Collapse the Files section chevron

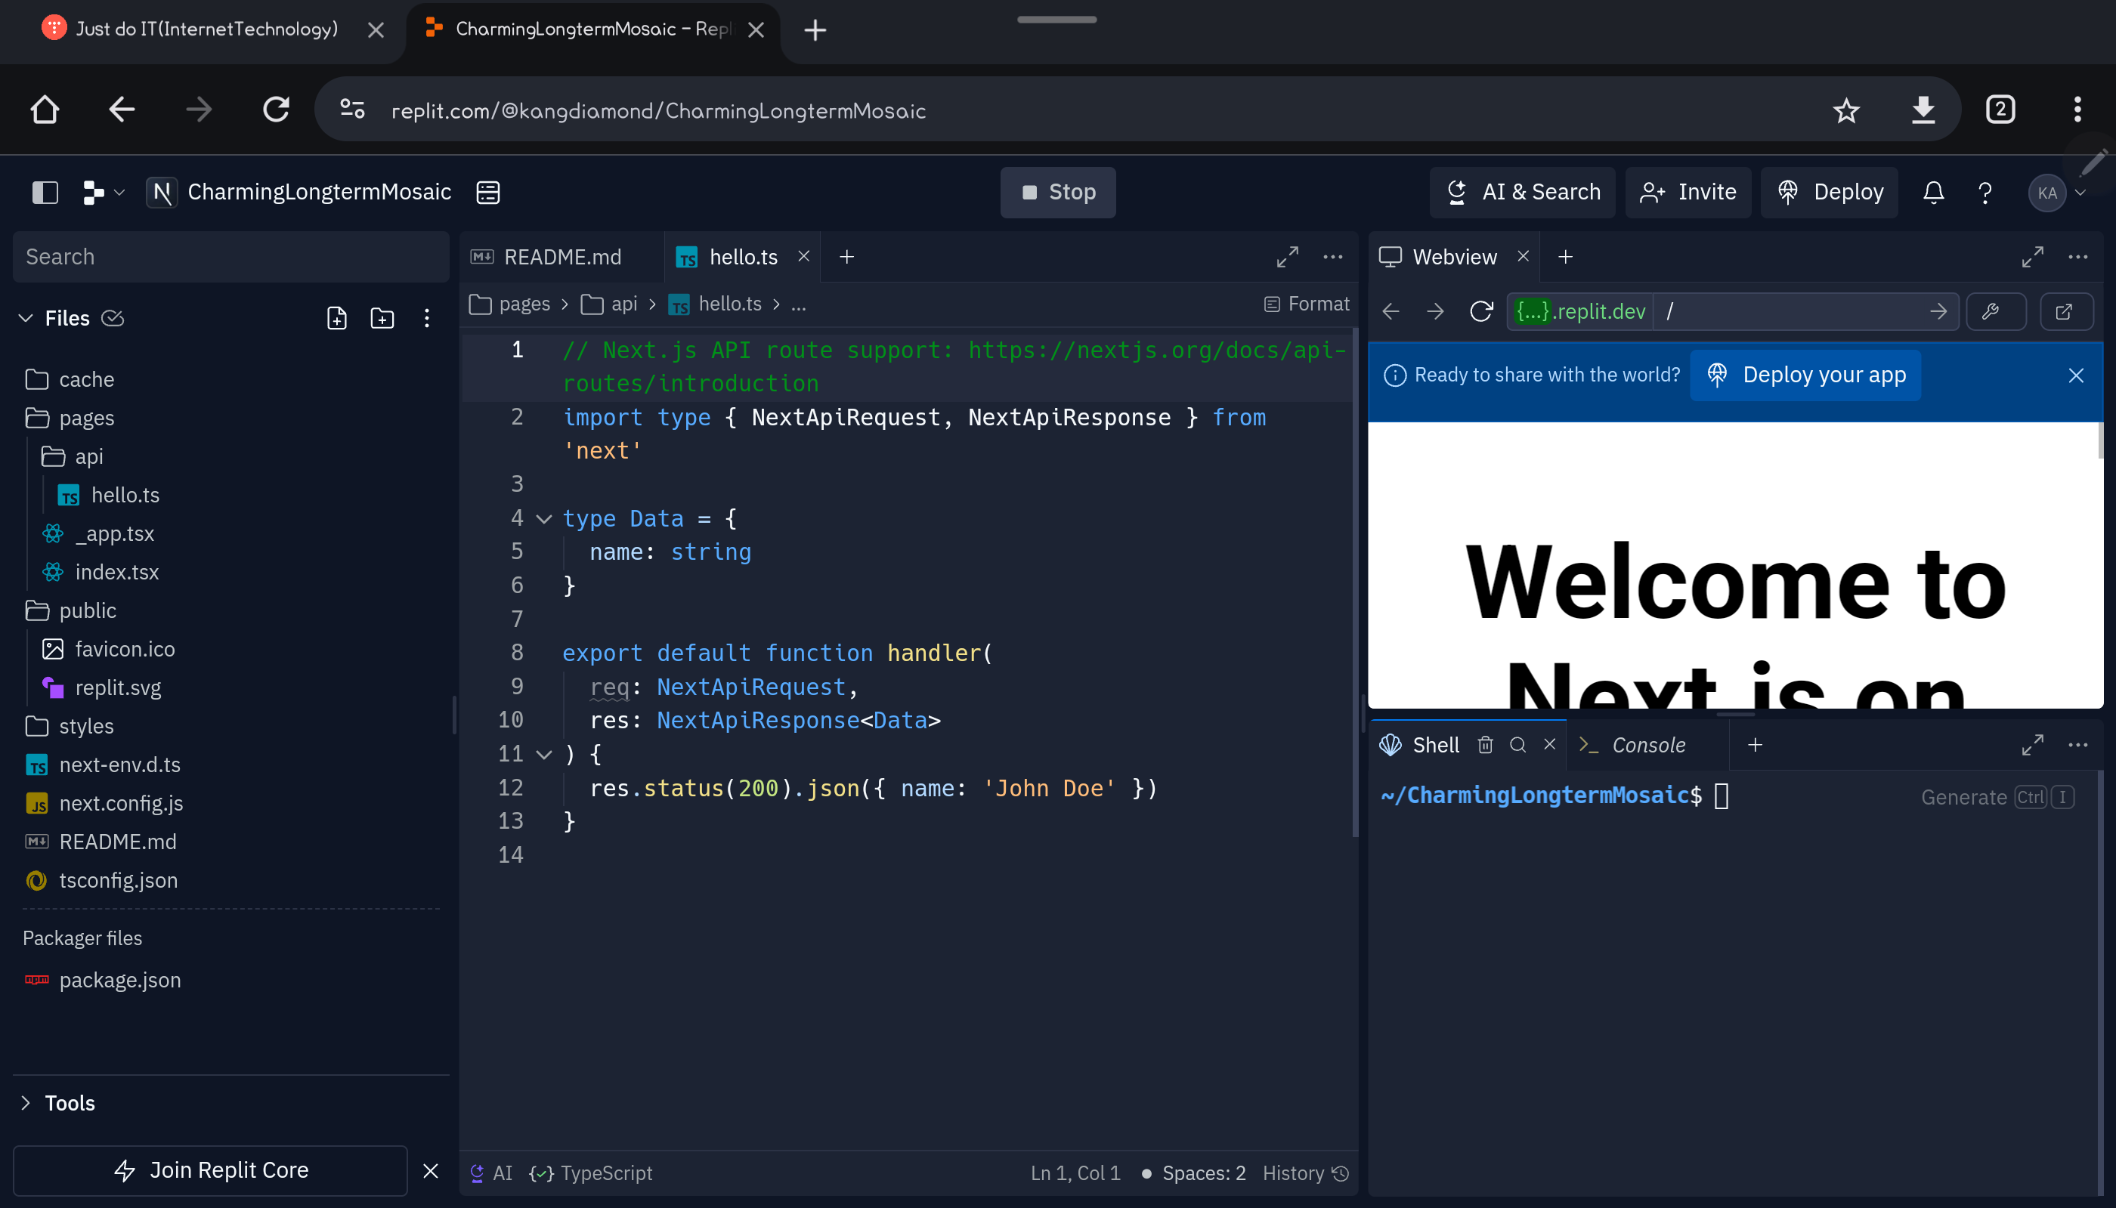point(26,318)
